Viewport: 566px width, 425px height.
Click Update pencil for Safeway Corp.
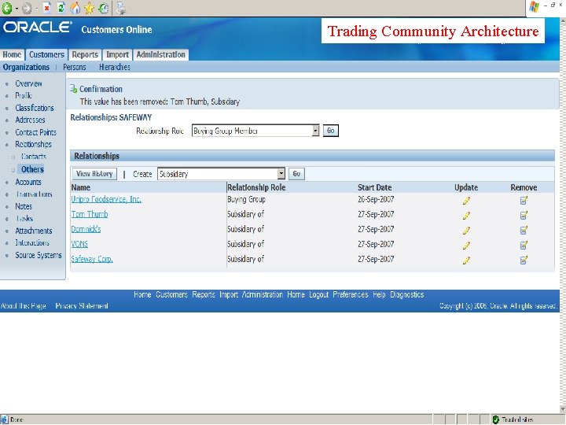[466, 261]
